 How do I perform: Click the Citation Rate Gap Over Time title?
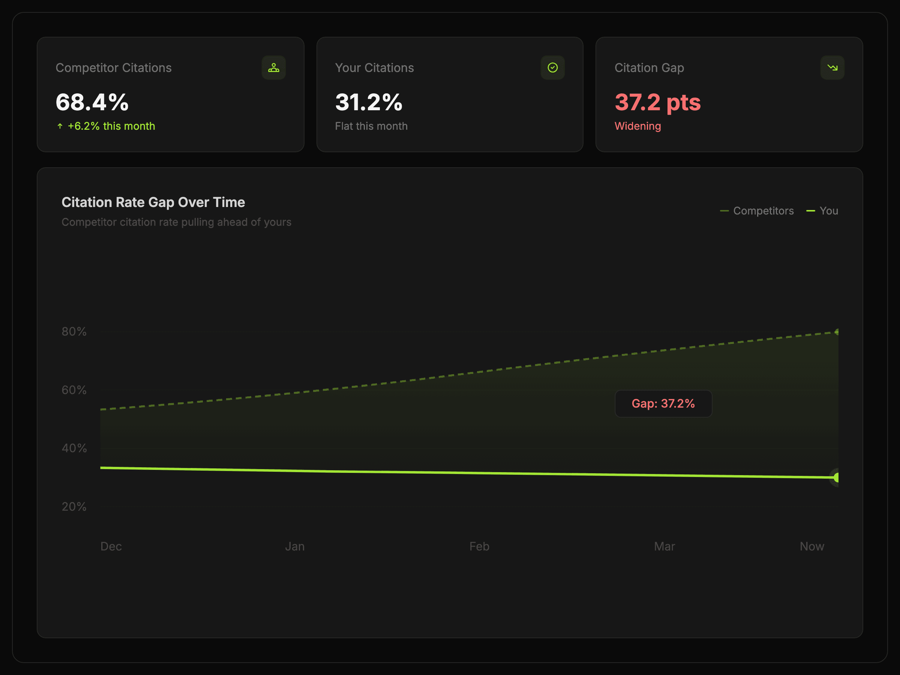(x=153, y=202)
